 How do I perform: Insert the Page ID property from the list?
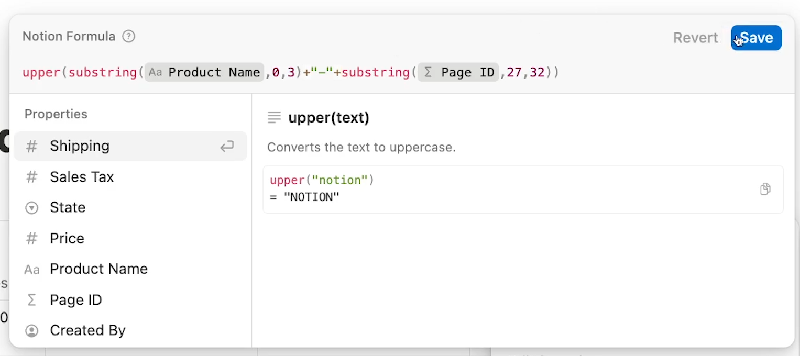pos(130,300)
